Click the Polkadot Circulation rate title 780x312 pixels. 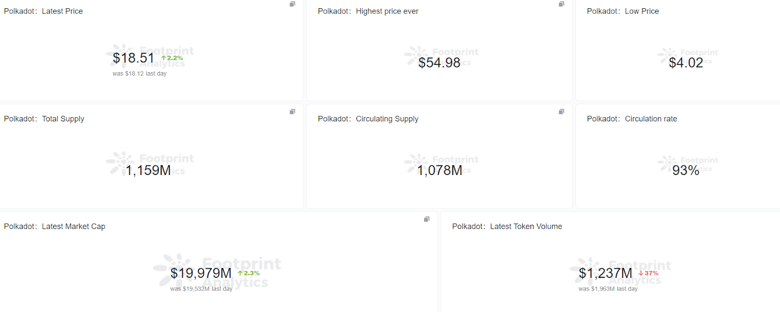632,118
